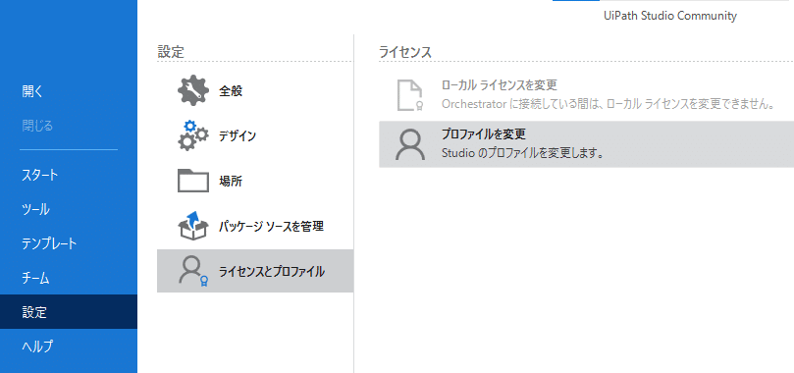The width and height of the screenshot is (794, 373).
Task: Click the text Studio のプロファイルを変更します。
Action: [523, 153]
